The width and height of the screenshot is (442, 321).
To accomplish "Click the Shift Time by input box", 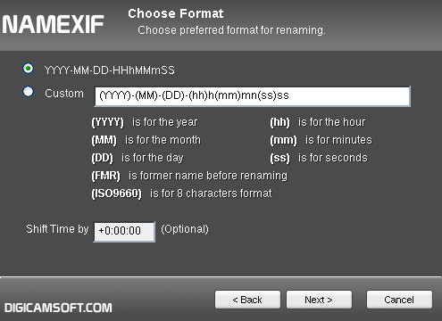I will pyautogui.click(x=124, y=232).
